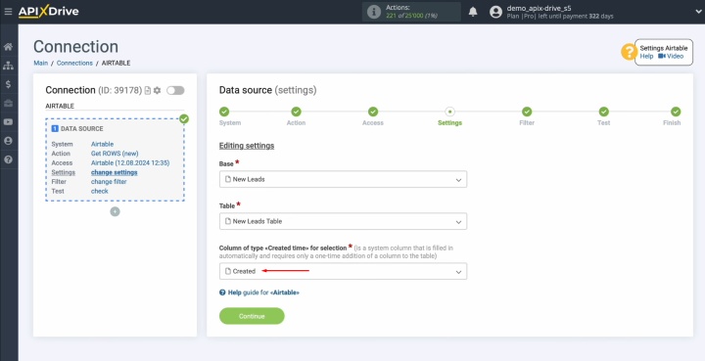The width and height of the screenshot is (705, 361).
Task: Click the Airtable system link
Action: click(102, 144)
